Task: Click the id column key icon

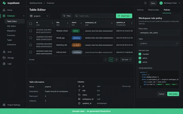Action: (x=79, y=86)
